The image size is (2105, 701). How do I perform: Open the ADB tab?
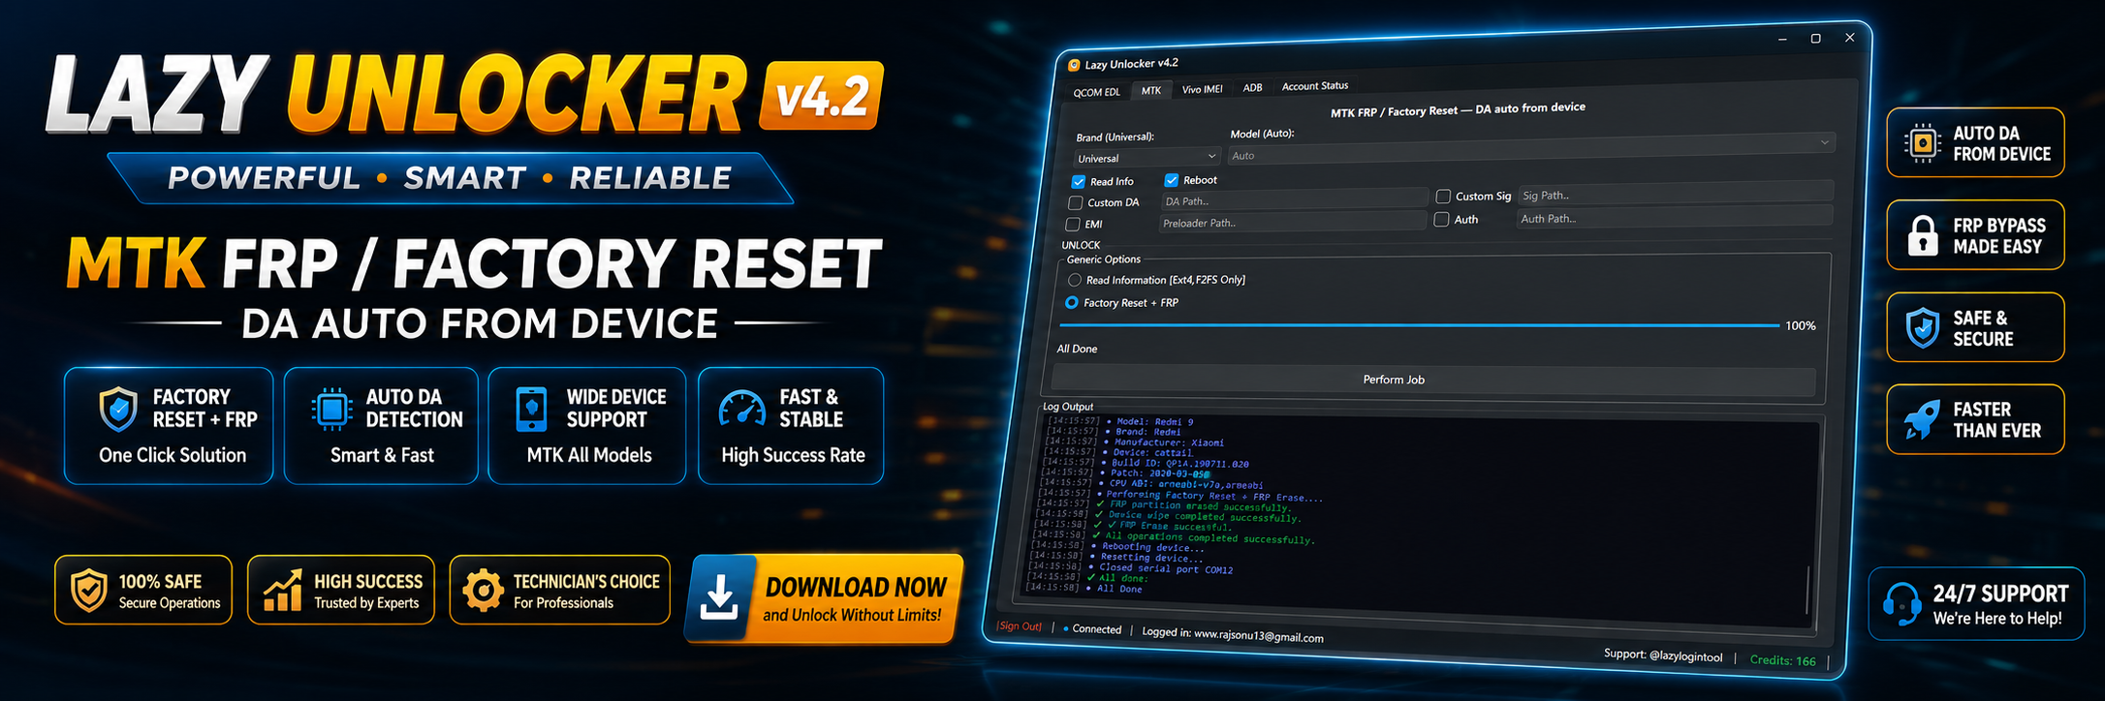pos(1252,87)
